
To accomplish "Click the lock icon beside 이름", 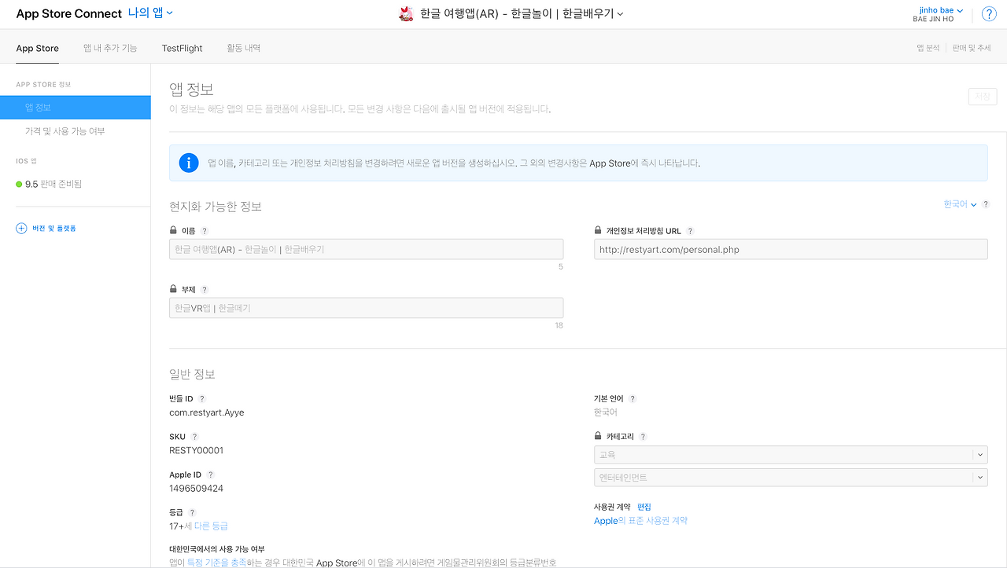I will click(173, 231).
